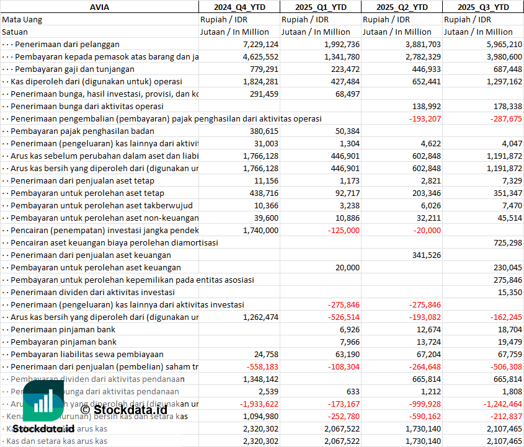Select the red -193,207 cell

click(x=424, y=118)
